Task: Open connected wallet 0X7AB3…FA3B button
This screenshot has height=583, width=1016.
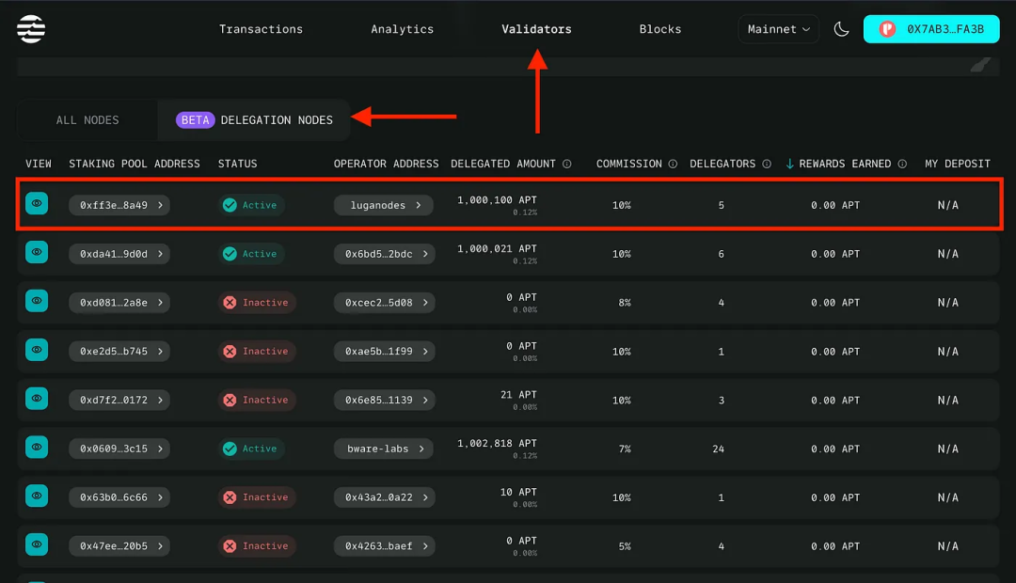Action: [x=931, y=29]
